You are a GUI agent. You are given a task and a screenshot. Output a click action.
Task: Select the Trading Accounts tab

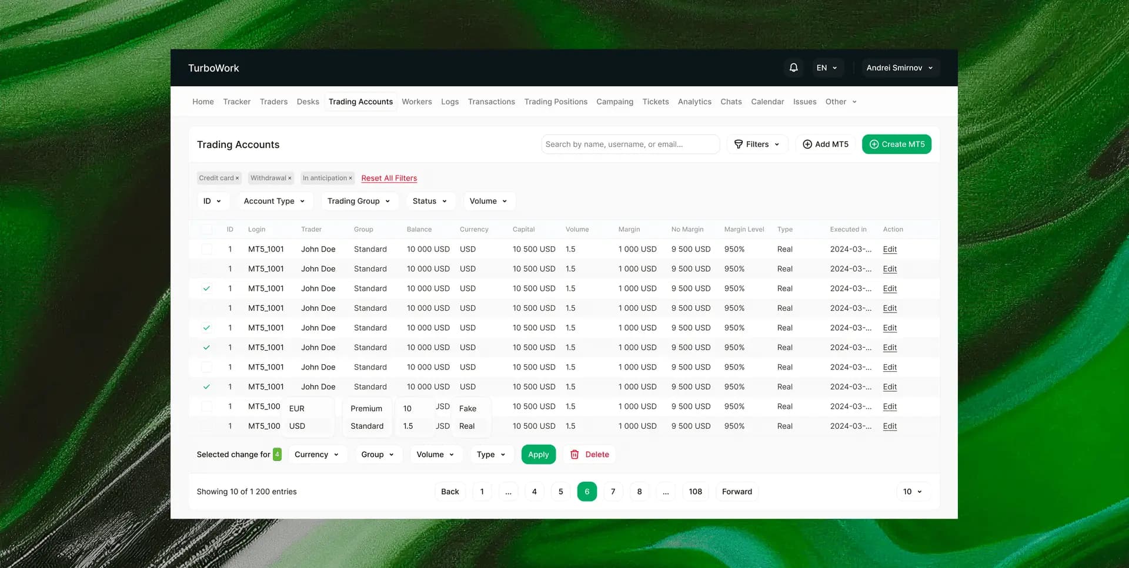pyautogui.click(x=360, y=102)
